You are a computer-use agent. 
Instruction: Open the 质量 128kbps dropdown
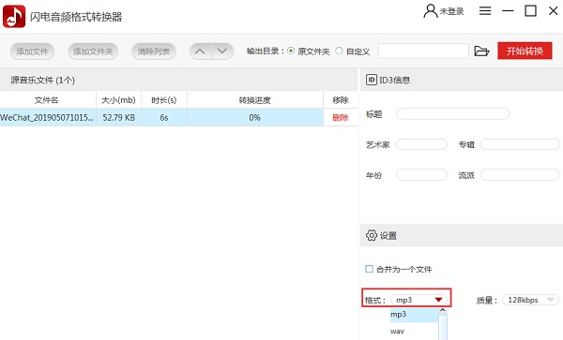pyautogui.click(x=530, y=300)
